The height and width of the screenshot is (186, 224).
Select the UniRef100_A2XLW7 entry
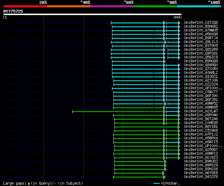(x=201, y=111)
